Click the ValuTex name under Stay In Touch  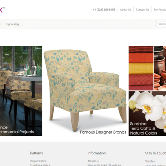click(150, 161)
